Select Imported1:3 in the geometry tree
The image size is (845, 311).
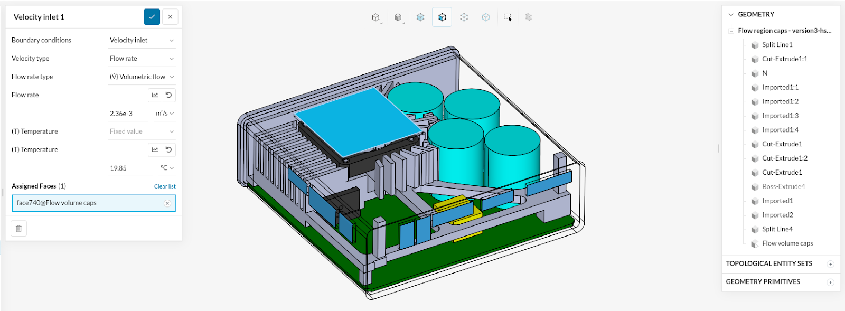(780, 116)
